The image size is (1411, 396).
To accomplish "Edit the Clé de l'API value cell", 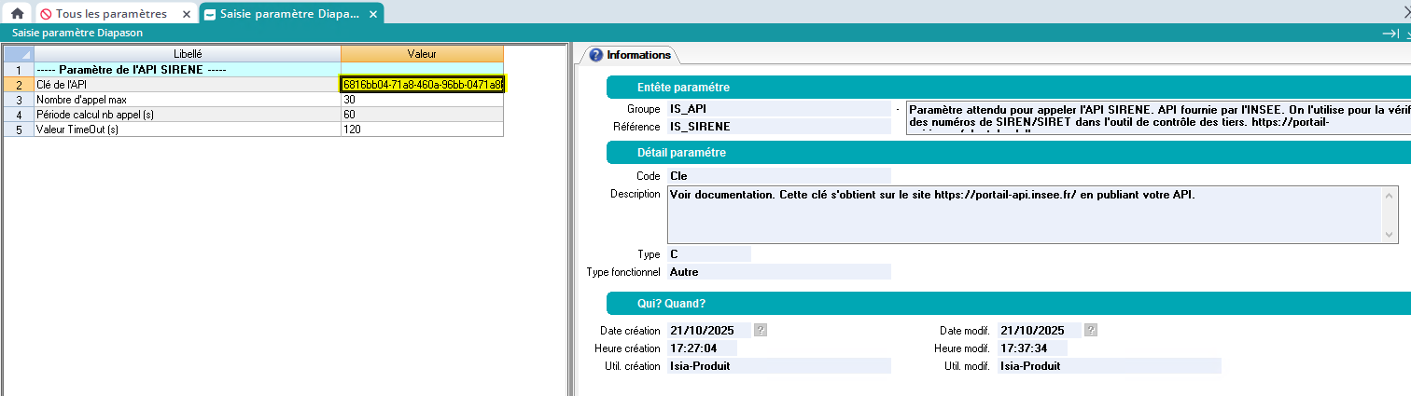I will [x=422, y=85].
